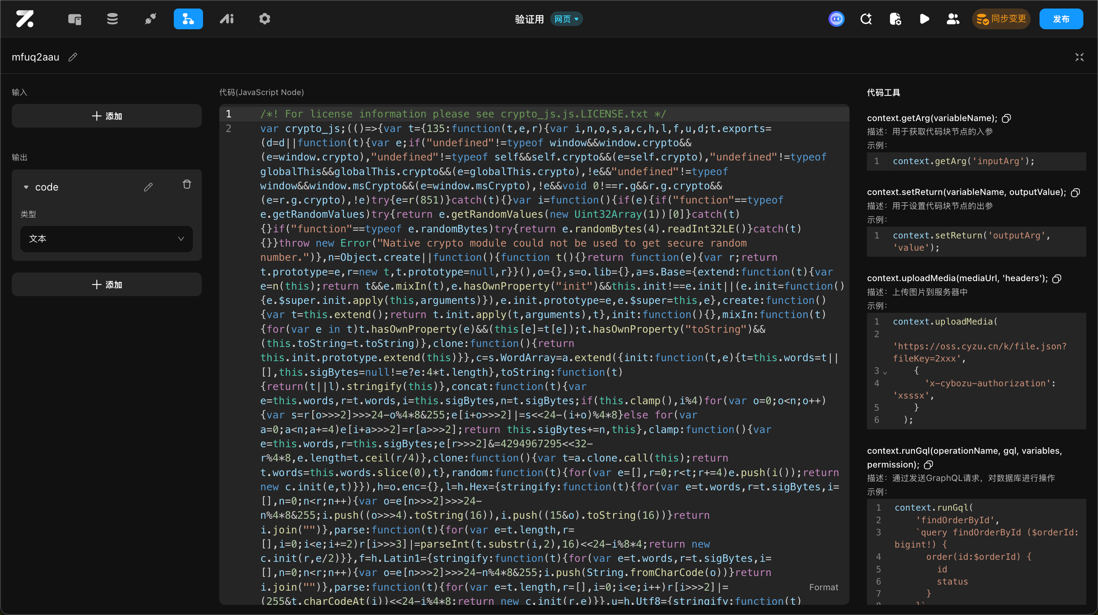Open the database icon in top toolbar
This screenshot has width=1098, height=615.
[112, 19]
